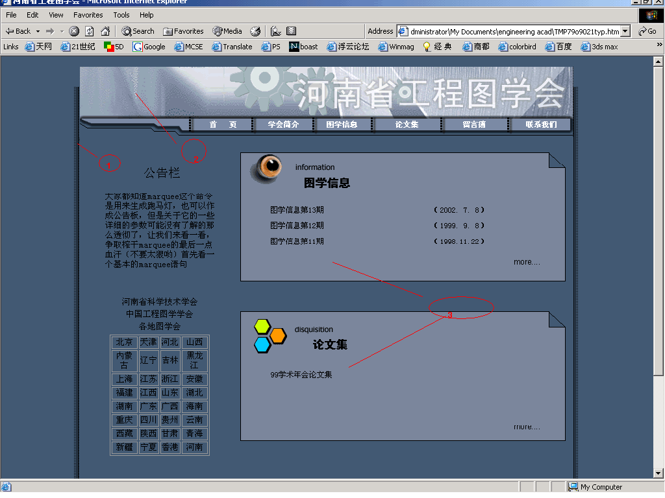Select the 论文集 navigation tab
The height and width of the screenshot is (498, 665).
pyautogui.click(x=407, y=124)
